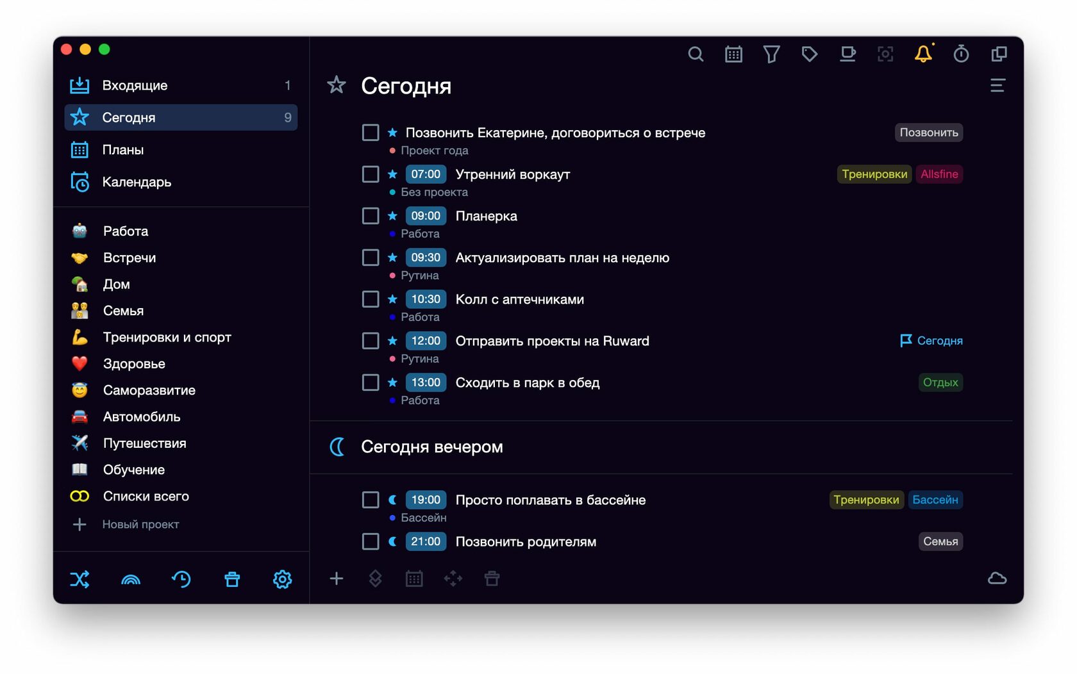Click the 07:00 time badge
The image size is (1077, 674).
click(426, 174)
